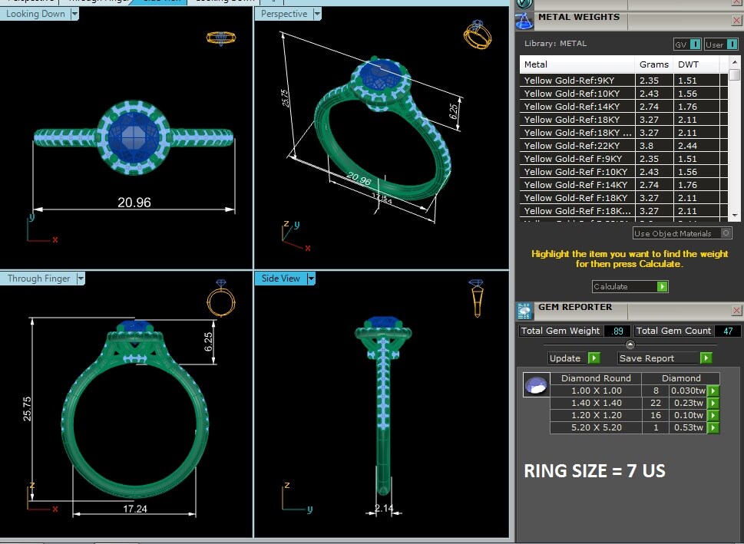
Task: Select Yellow Gold-Ref:14KY row in metal list
Action: (x=577, y=107)
